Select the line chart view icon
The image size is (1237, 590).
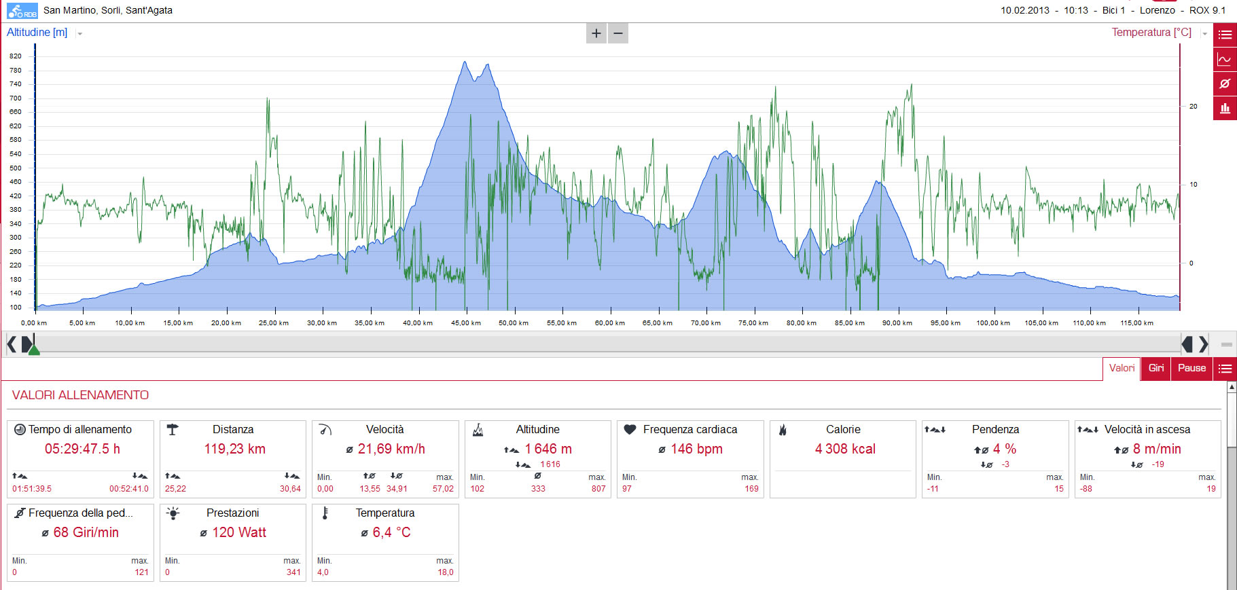coord(1225,59)
